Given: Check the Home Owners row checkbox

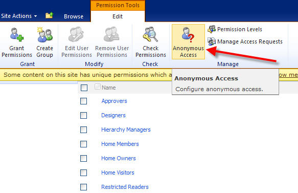Looking at the screenshot, I should [84, 158].
